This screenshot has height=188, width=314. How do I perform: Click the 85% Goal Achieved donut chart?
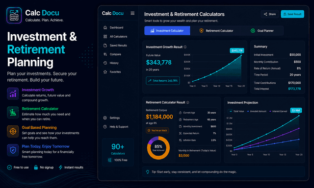(x=158, y=148)
